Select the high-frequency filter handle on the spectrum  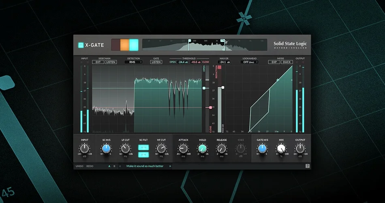click(x=222, y=41)
